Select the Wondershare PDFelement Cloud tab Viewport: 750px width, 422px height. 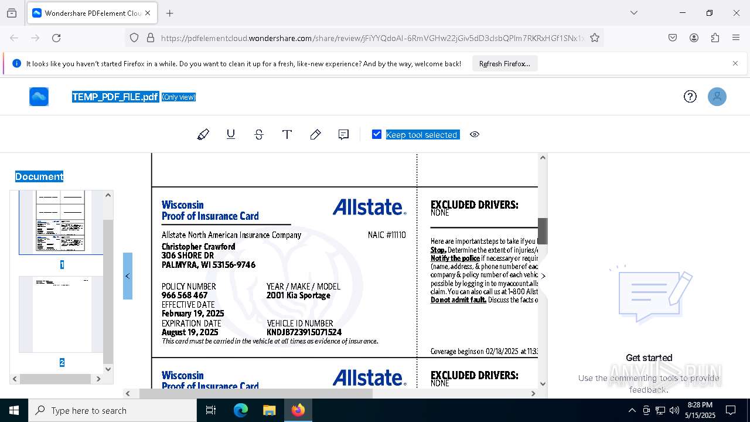point(92,13)
